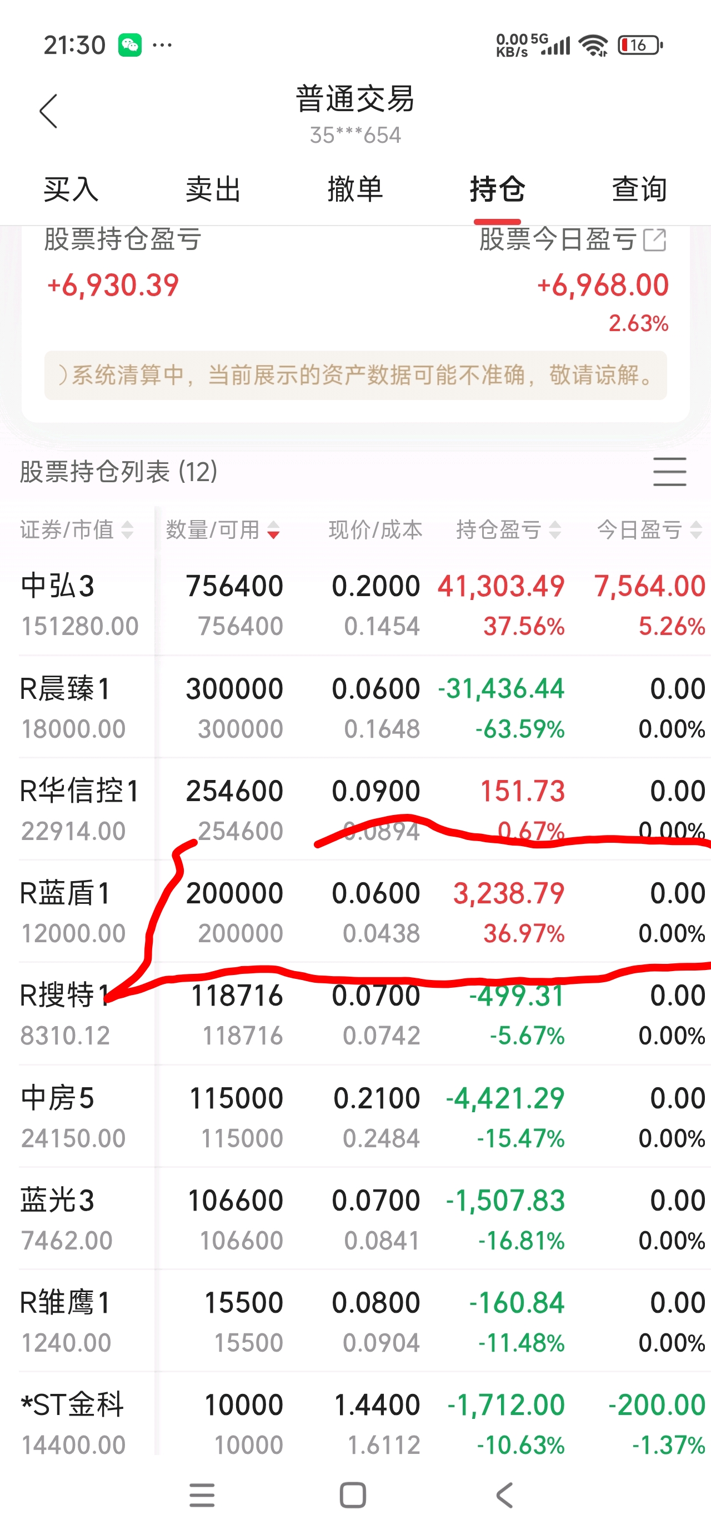711x1540 pixels.
Task: Tap quantity 118716 for R搜特1
Action: pyautogui.click(x=237, y=996)
